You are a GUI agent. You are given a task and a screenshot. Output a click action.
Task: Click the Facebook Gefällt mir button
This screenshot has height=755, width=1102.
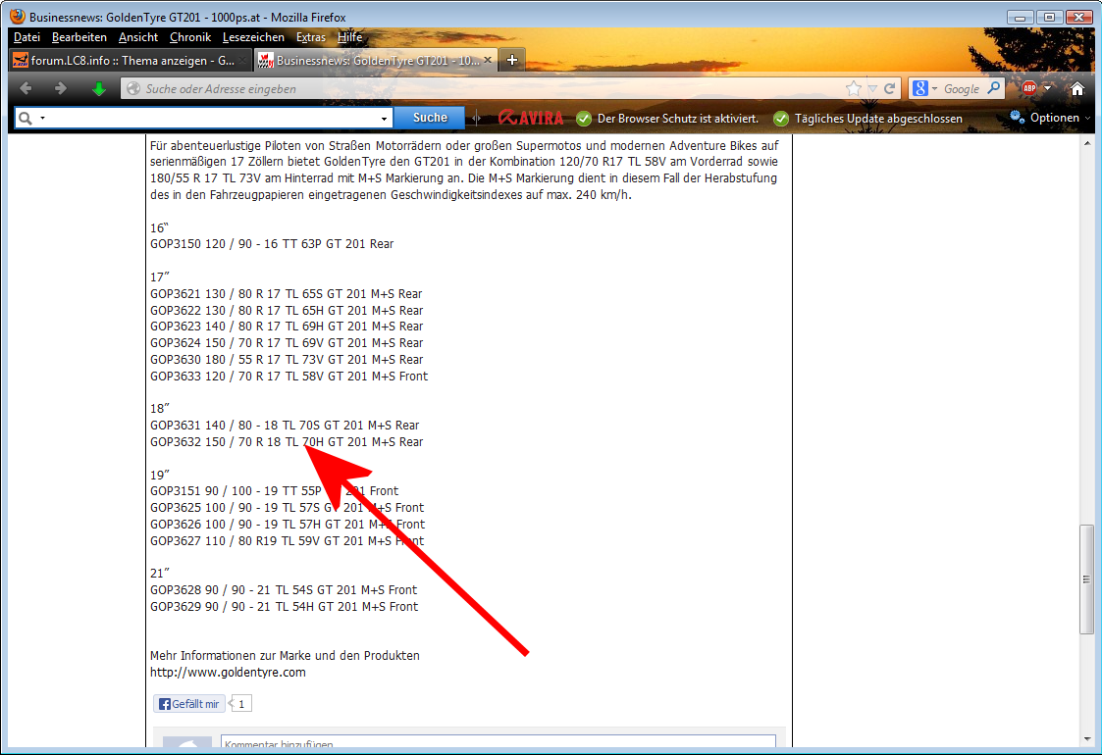click(x=189, y=704)
